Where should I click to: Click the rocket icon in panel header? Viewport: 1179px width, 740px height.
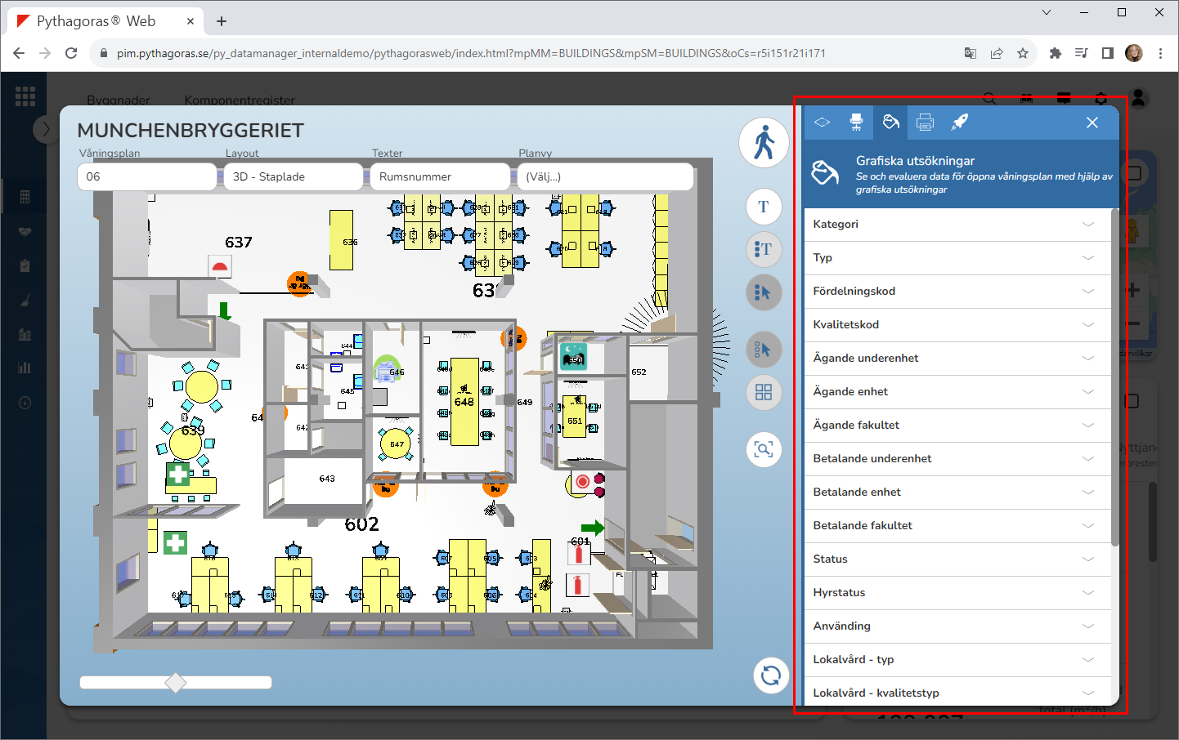[x=959, y=123]
